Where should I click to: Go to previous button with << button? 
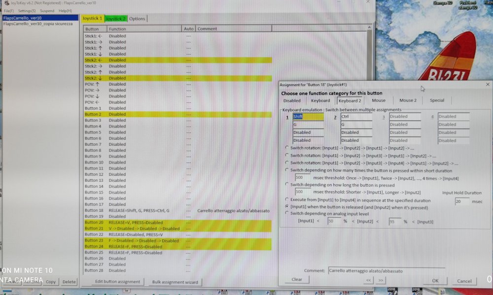pos(368,280)
